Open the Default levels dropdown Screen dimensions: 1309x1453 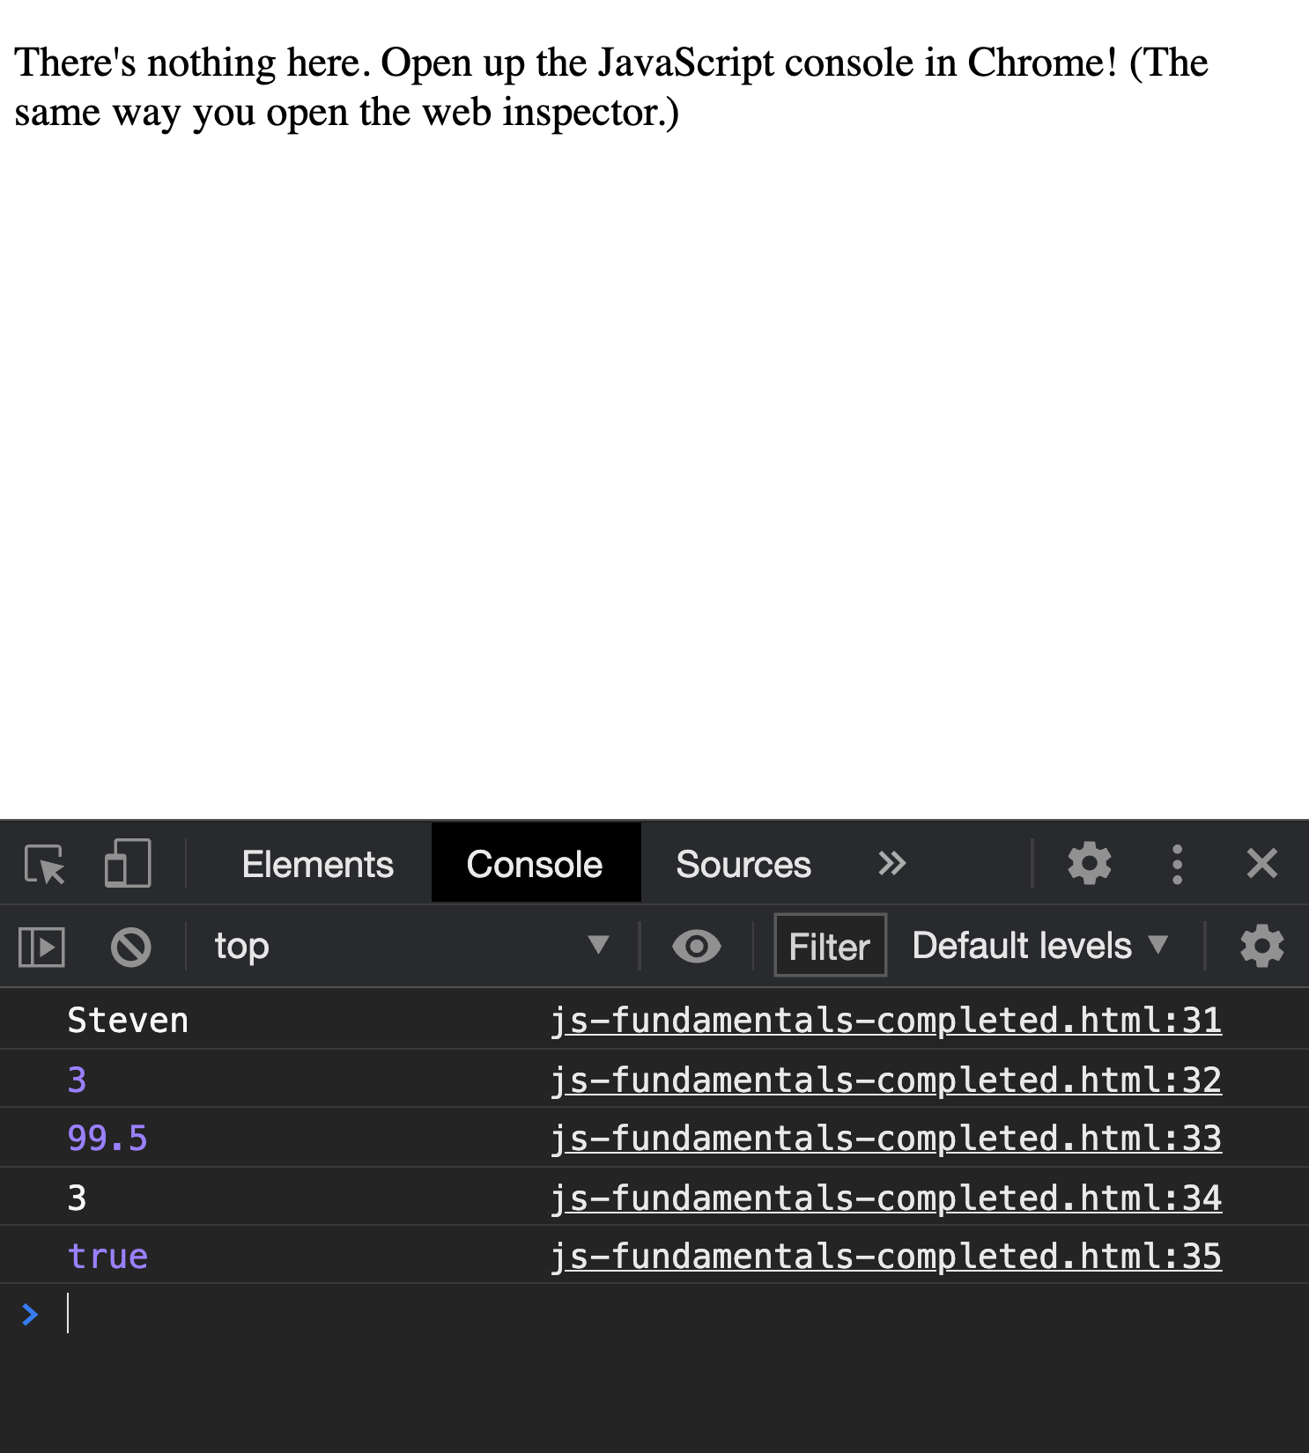coord(1040,946)
